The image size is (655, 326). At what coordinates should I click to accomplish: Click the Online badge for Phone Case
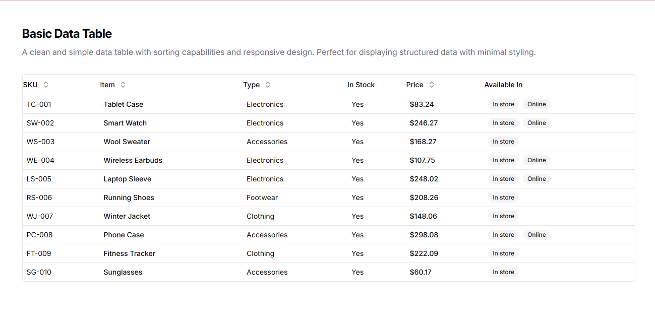[x=537, y=235]
